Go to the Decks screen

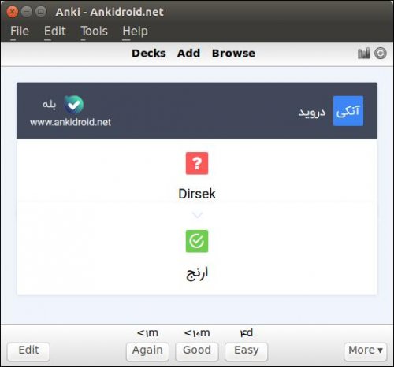click(149, 54)
